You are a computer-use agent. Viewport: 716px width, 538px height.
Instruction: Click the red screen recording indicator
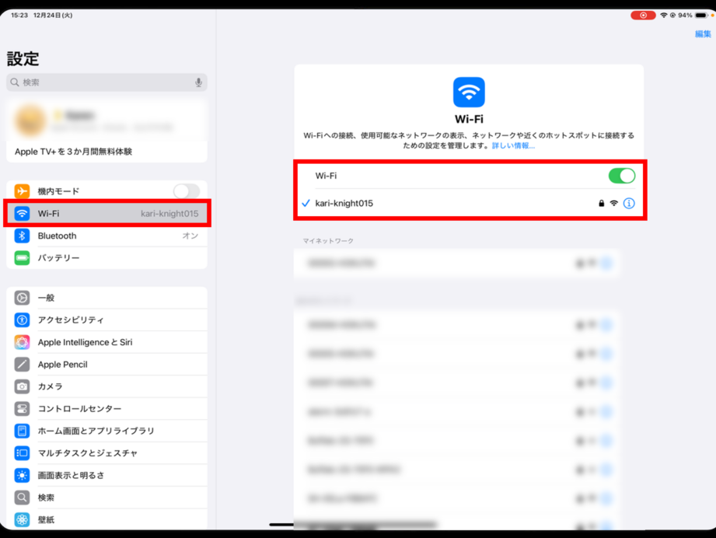(x=643, y=16)
